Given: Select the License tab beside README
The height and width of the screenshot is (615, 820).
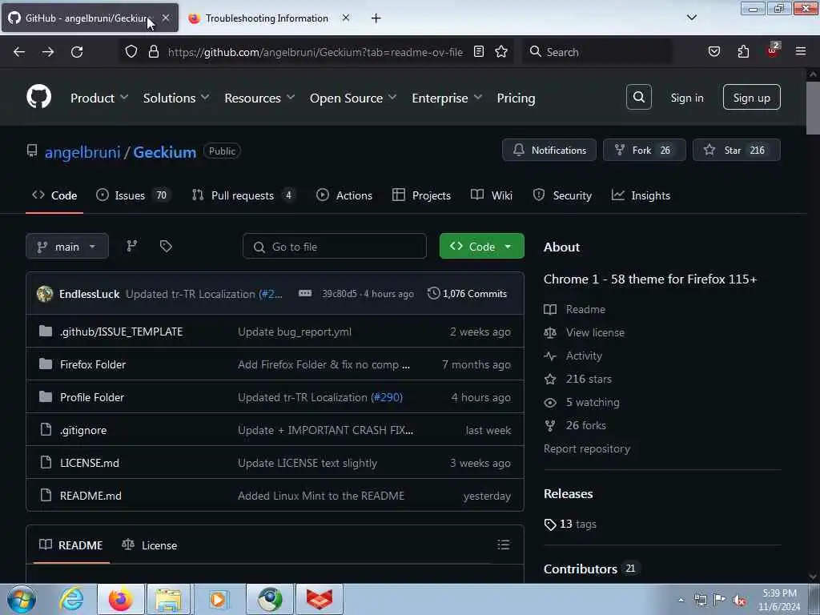Looking at the screenshot, I should point(150,545).
